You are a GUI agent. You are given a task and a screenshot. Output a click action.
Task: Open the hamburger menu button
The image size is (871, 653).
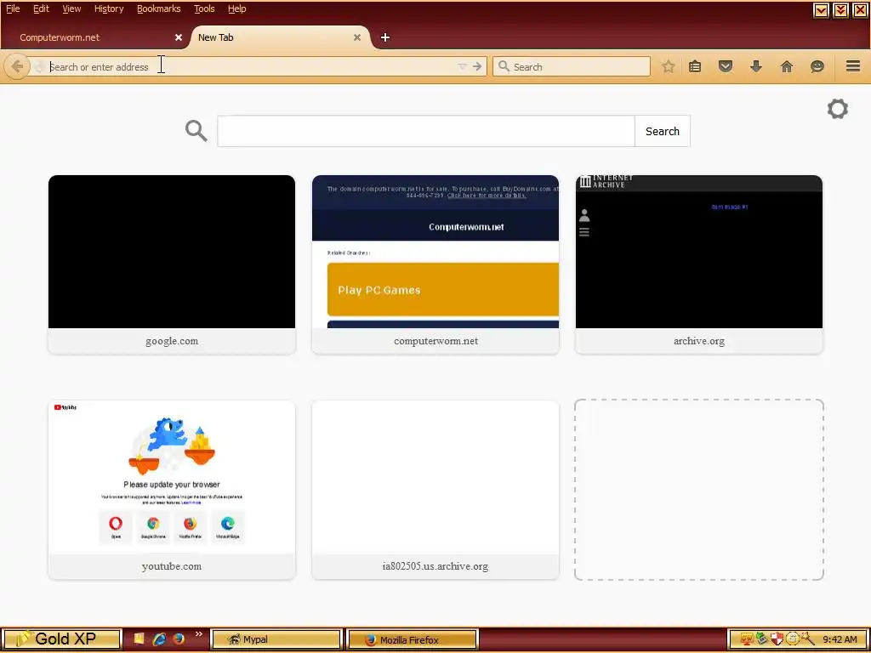[x=853, y=66]
